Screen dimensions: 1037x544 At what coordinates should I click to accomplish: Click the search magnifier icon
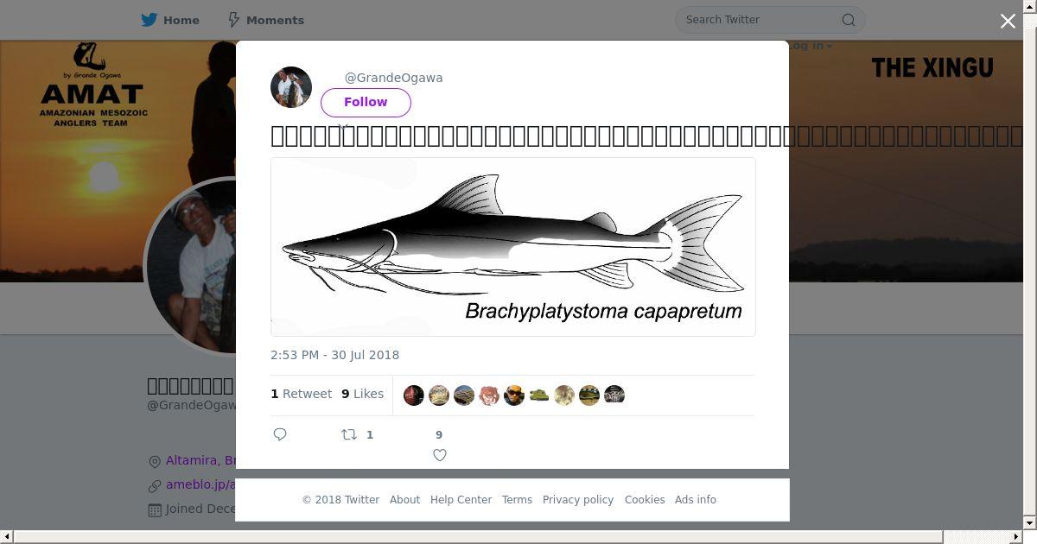(849, 20)
